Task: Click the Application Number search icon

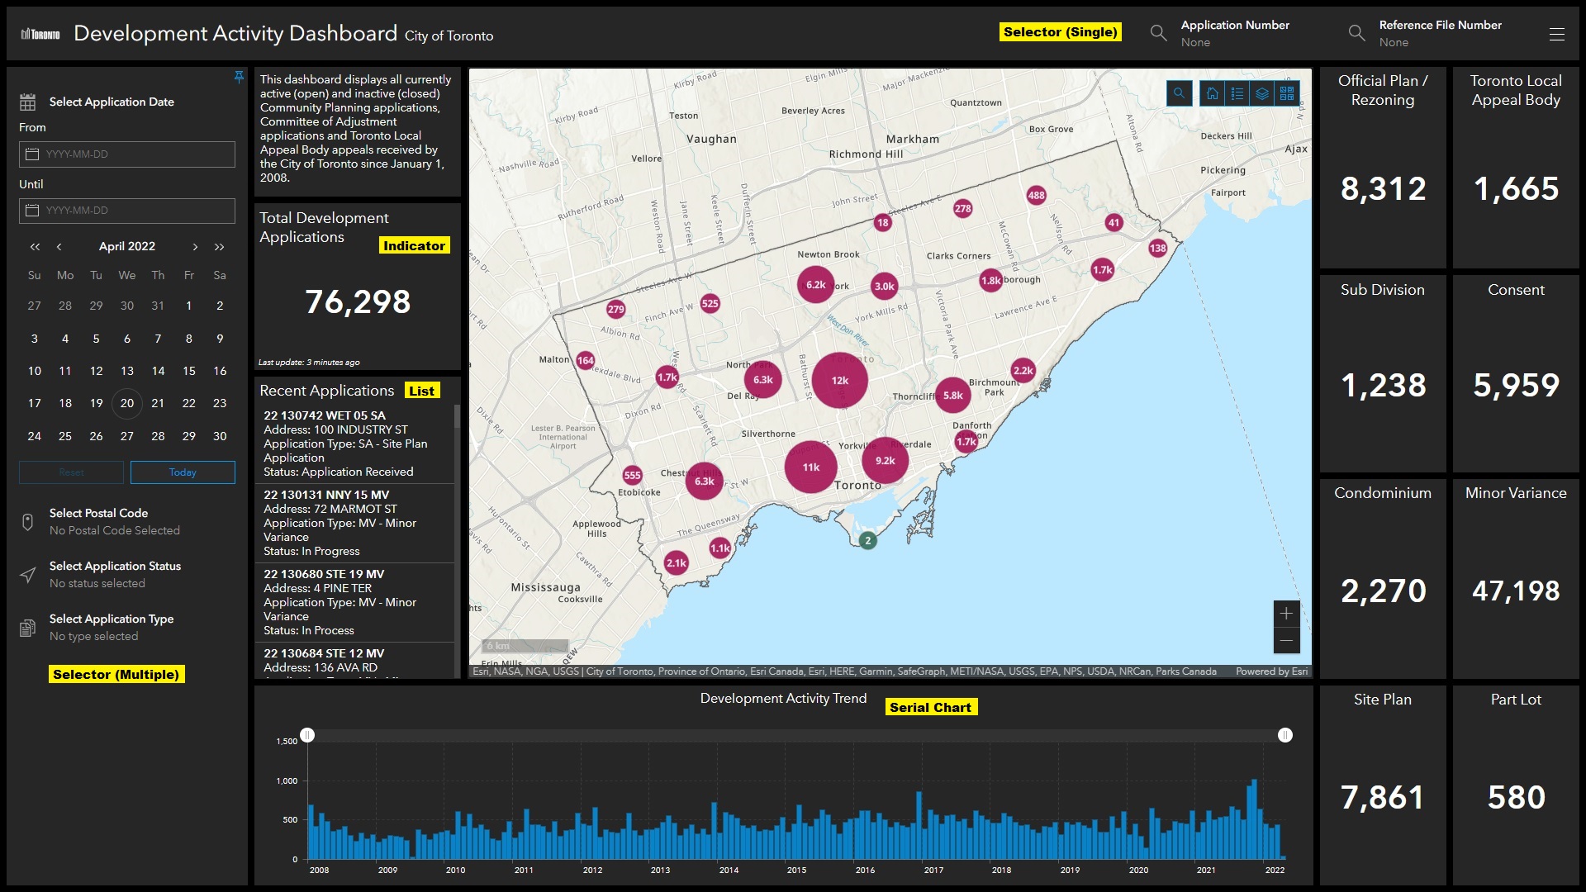Action: pos(1156,35)
